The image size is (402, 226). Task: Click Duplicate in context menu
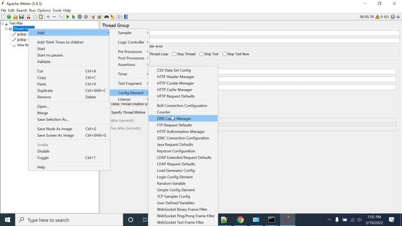pos(69,90)
